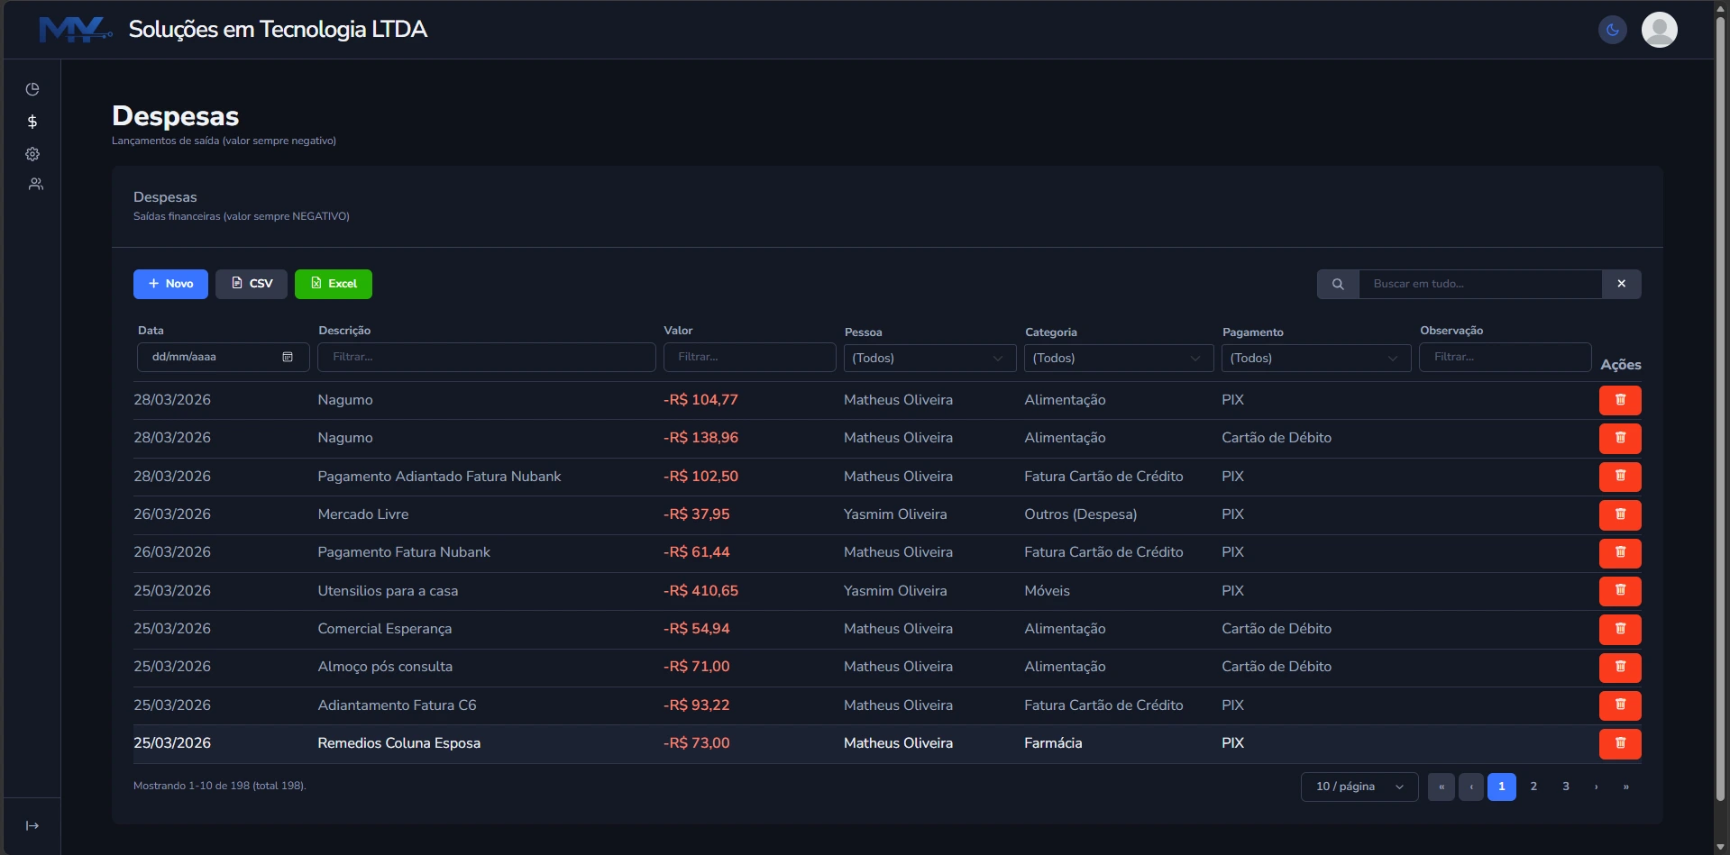Sort by the Categoria column header

coord(1051,332)
